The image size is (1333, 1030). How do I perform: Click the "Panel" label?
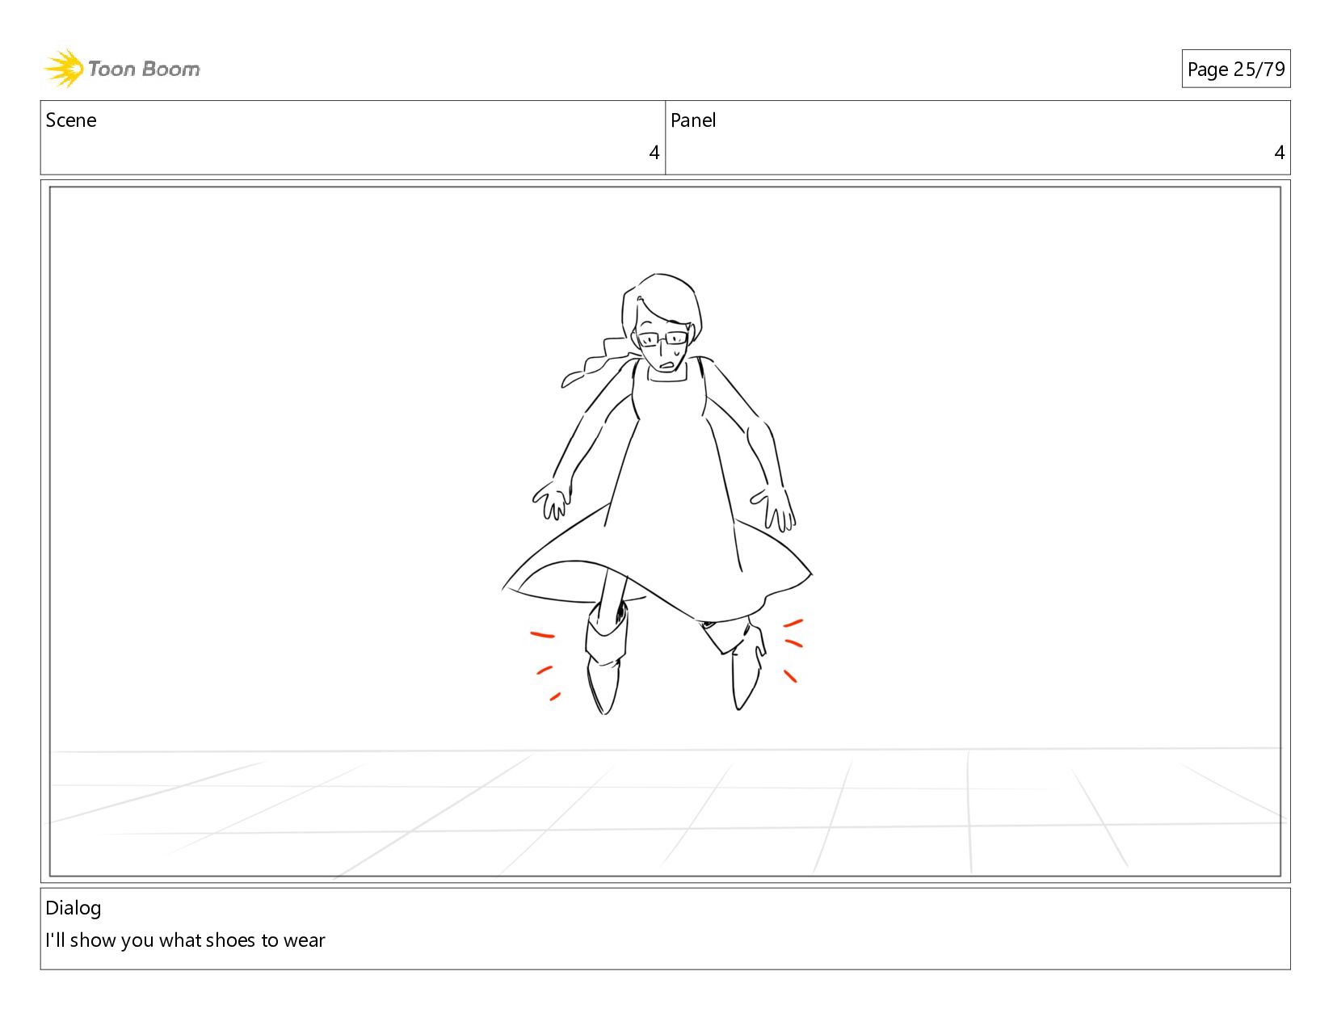pos(693,120)
